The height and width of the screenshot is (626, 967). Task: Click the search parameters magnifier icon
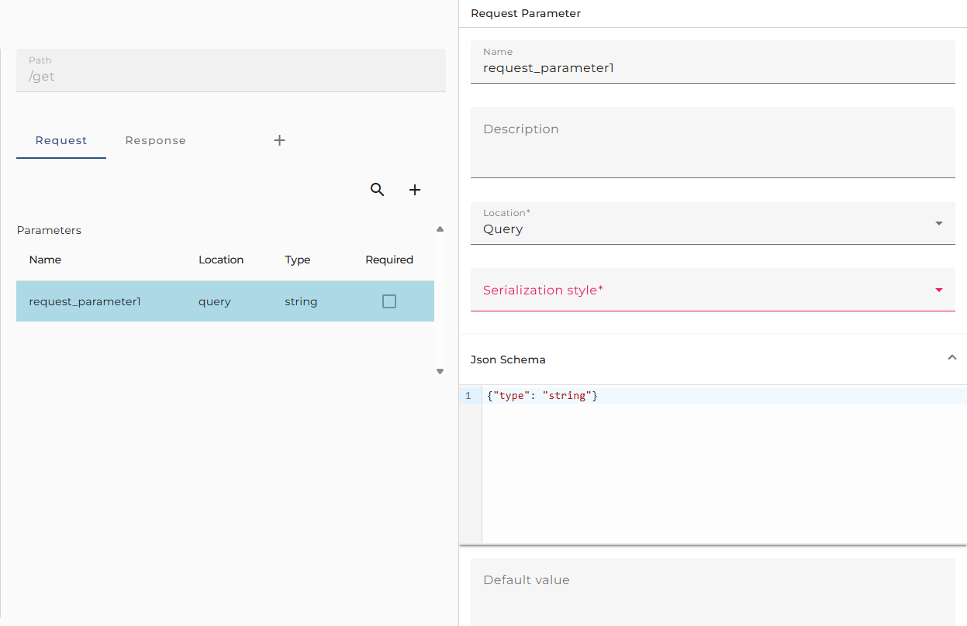tap(377, 190)
